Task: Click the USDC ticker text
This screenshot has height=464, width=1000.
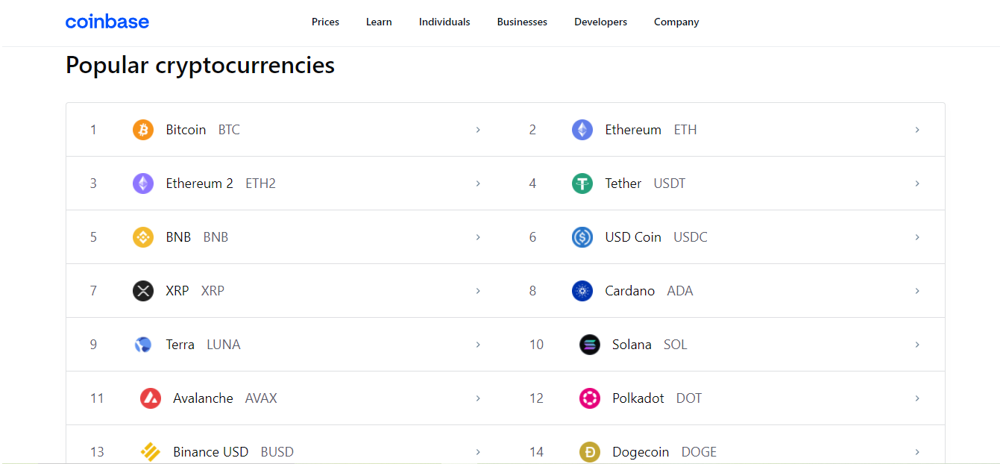Action: point(691,237)
